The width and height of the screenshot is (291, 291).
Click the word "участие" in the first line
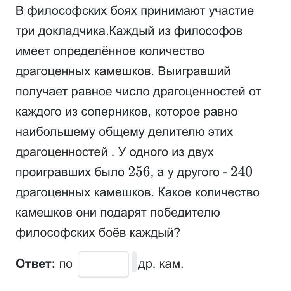(232, 11)
